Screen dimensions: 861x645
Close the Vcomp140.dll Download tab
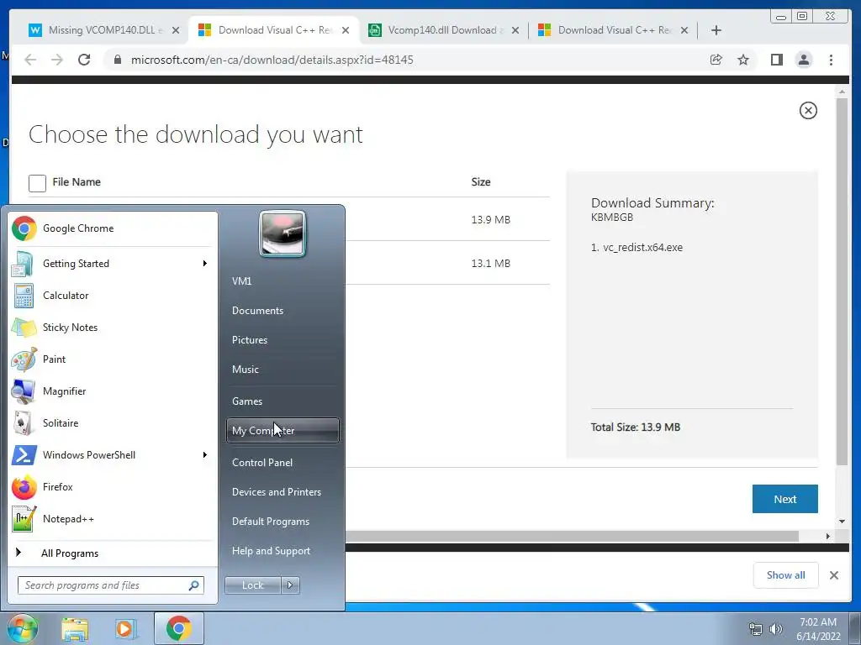pos(515,30)
